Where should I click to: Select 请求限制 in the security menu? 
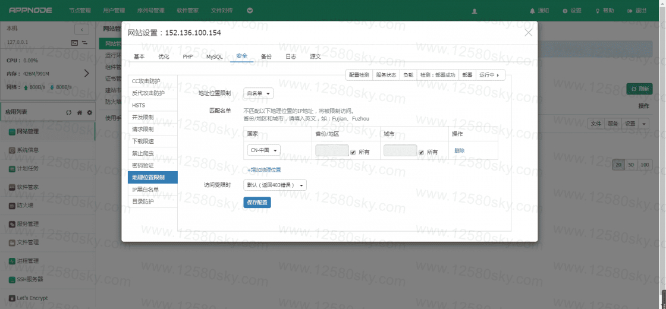click(x=152, y=129)
